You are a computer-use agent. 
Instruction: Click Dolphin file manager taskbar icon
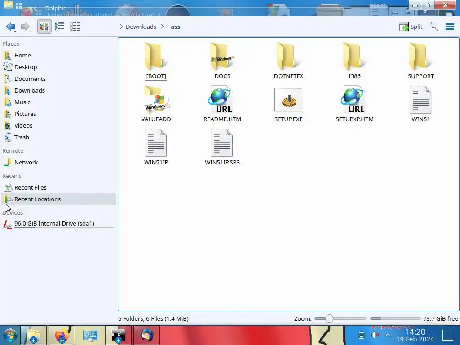[34, 335]
